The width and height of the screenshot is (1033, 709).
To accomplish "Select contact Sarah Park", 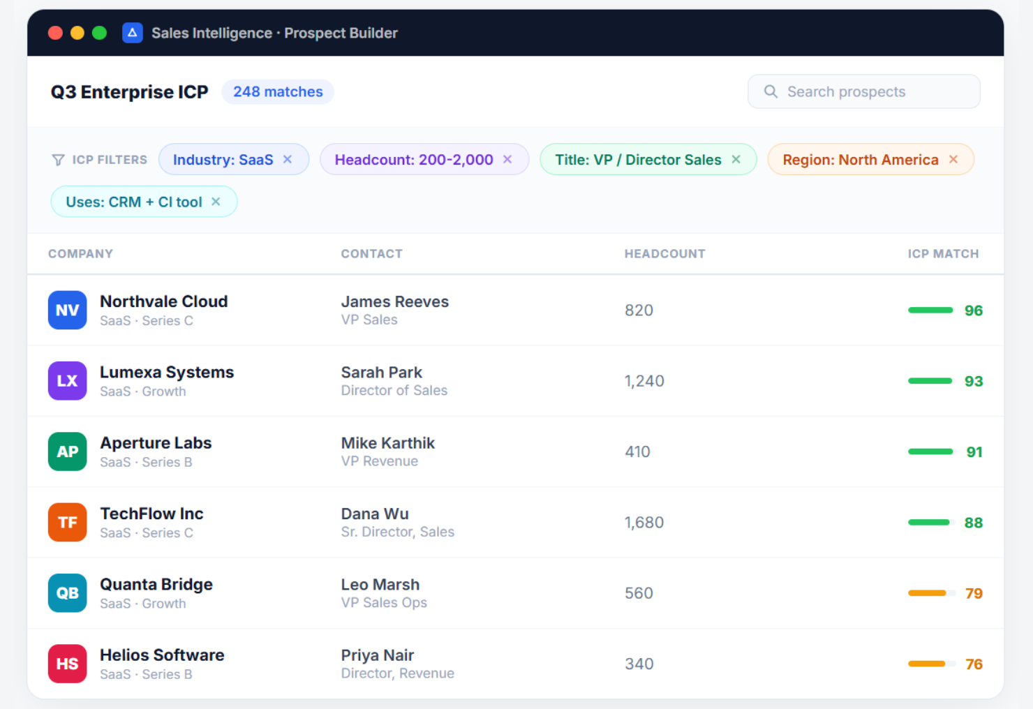I will click(382, 373).
